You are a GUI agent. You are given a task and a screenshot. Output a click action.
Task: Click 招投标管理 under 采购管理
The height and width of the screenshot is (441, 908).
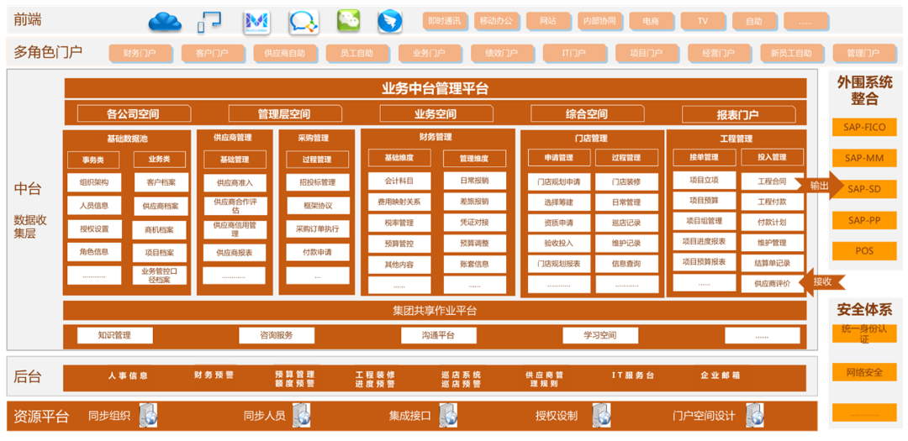point(317,182)
